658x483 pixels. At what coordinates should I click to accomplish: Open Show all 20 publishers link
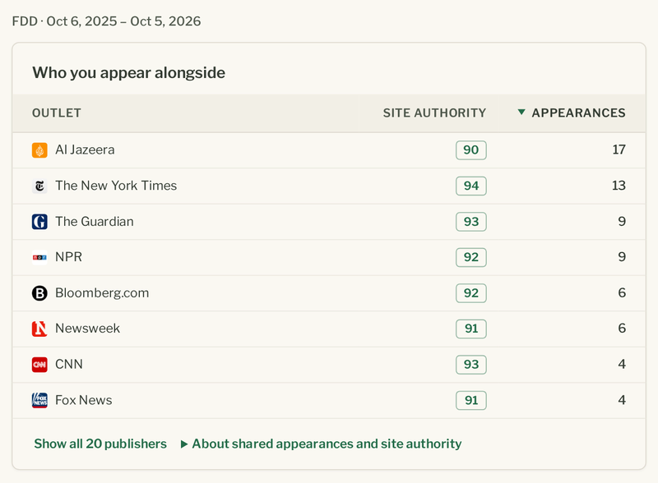(x=100, y=444)
